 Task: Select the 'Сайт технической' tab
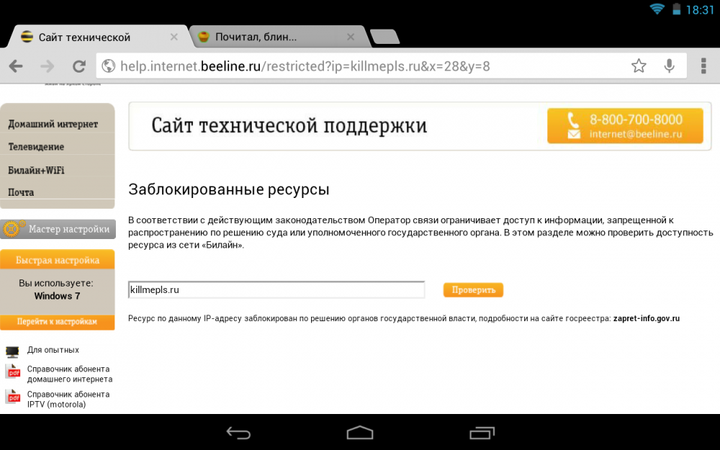[x=96, y=37]
